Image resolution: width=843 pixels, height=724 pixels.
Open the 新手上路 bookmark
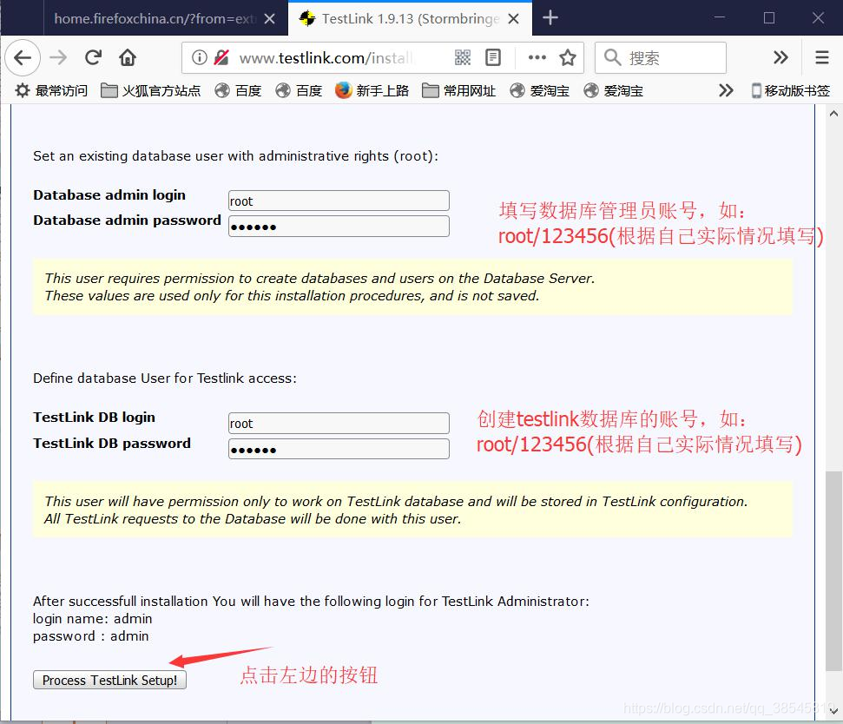coord(372,91)
